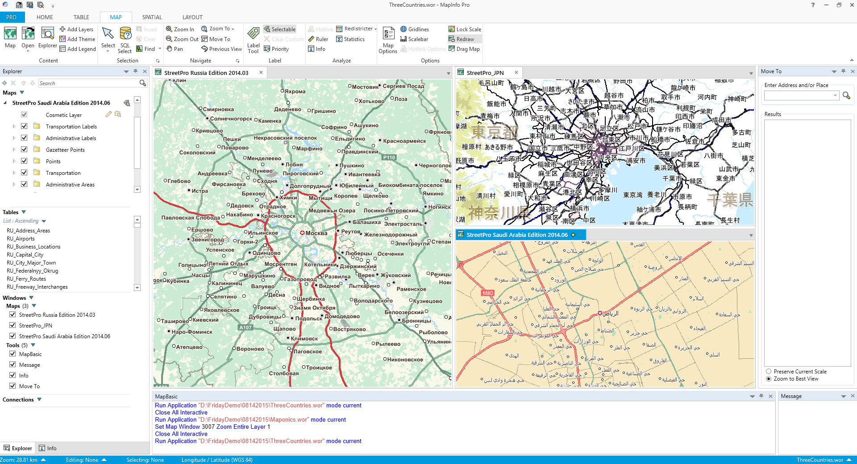857x464 pixels.
Task: Expand the Transportation Labels layer group
Action: [x=14, y=127]
